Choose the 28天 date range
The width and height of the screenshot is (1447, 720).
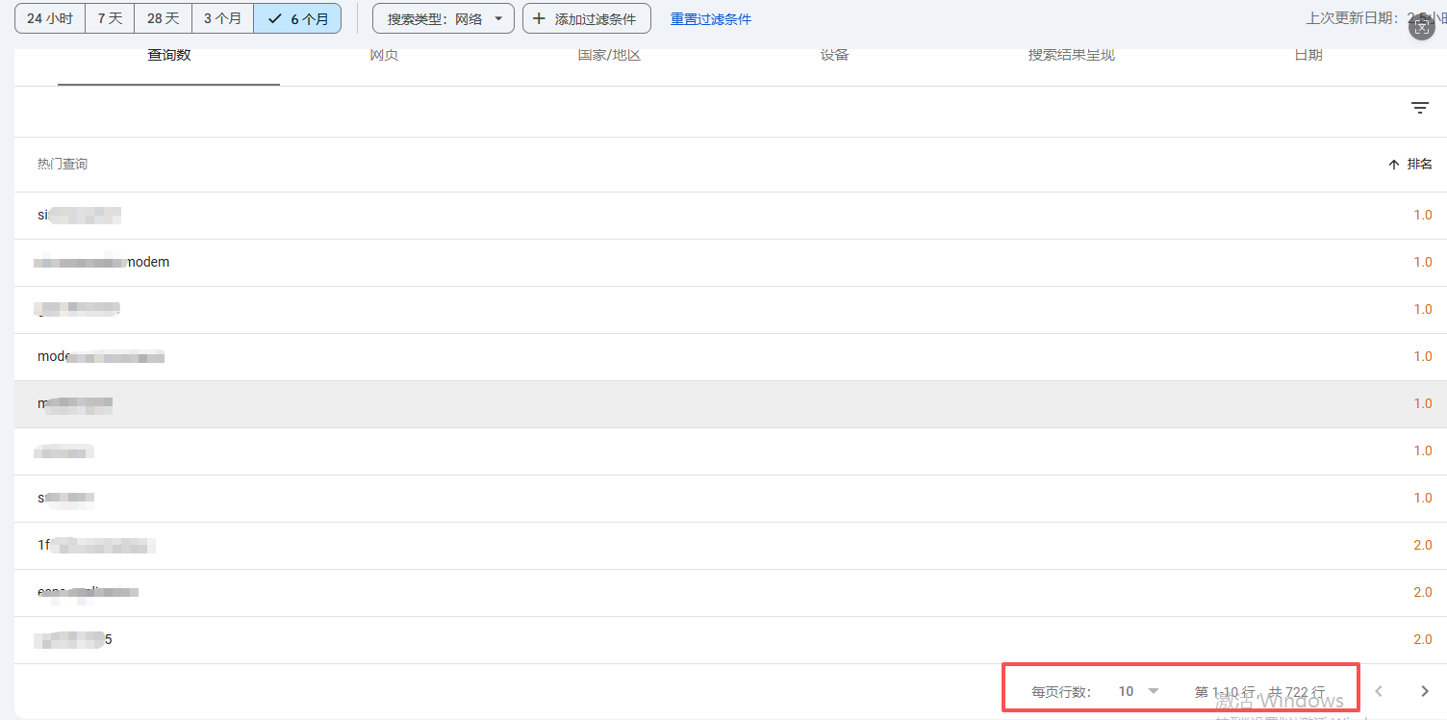tap(163, 19)
